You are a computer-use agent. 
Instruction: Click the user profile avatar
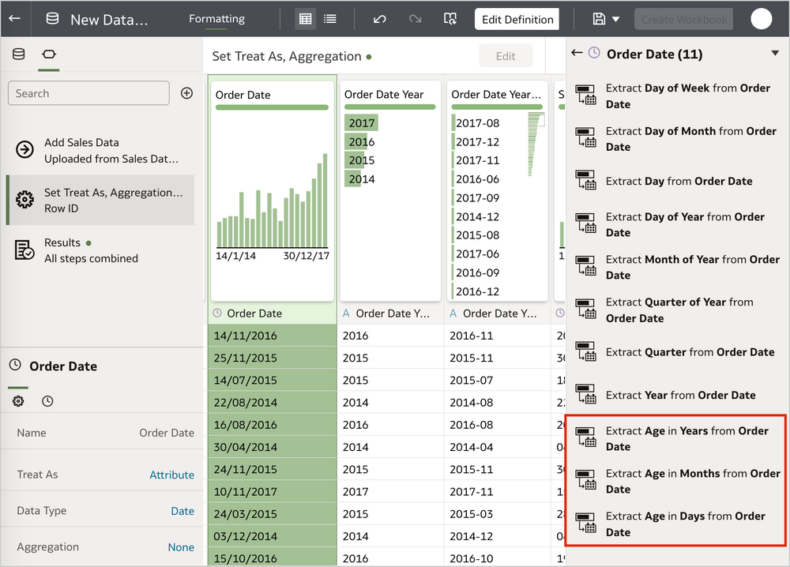[761, 18]
